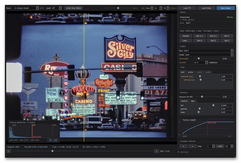Adjust the gamma slider
The height and width of the screenshot is (163, 241).
[199, 109]
